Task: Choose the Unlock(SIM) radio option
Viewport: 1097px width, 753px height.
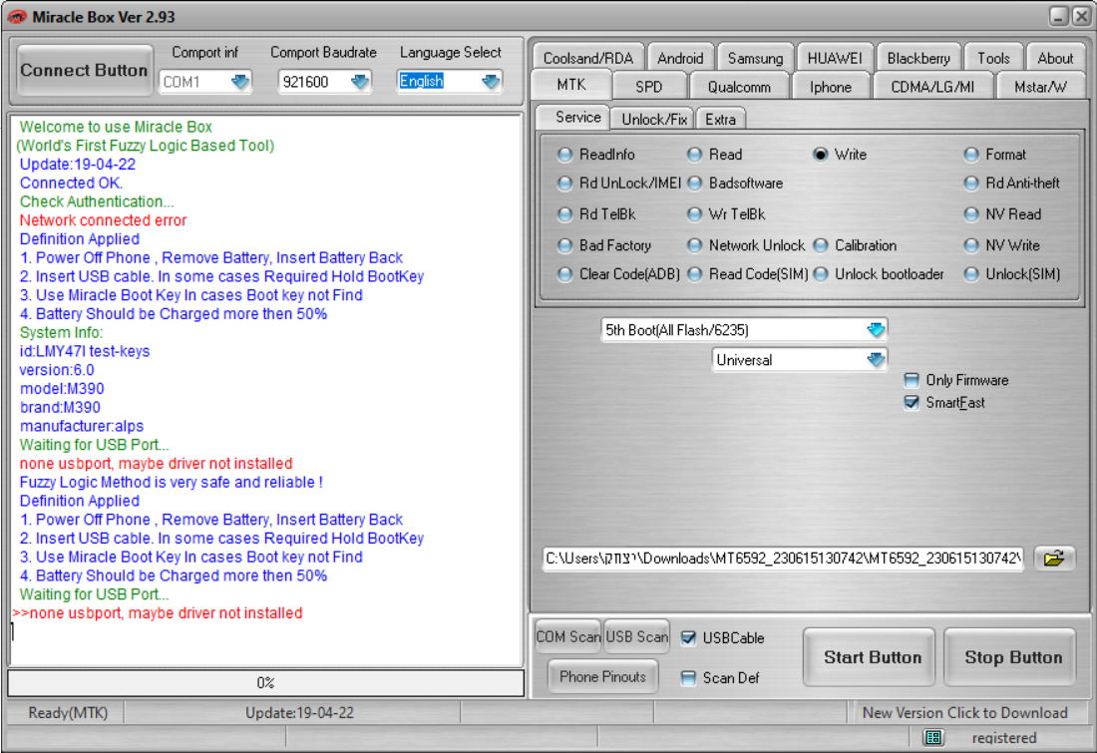Action: [971, 274]
